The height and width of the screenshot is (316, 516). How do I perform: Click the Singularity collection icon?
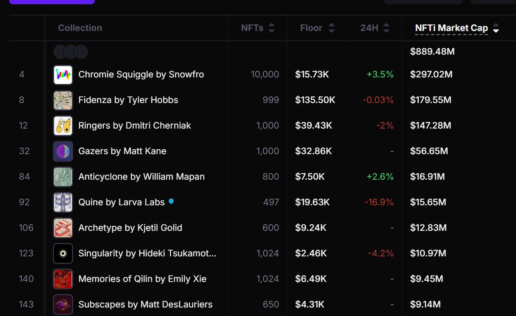tap(63, 253)
